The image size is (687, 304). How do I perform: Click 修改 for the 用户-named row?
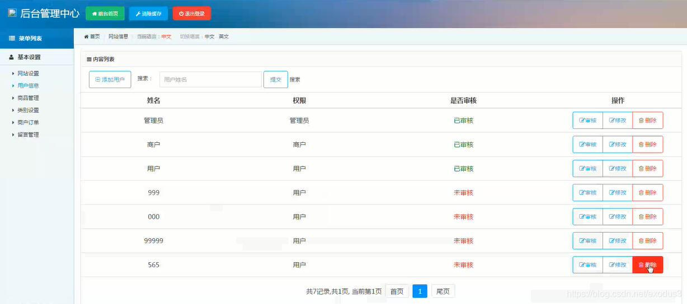tap(618, 168)
